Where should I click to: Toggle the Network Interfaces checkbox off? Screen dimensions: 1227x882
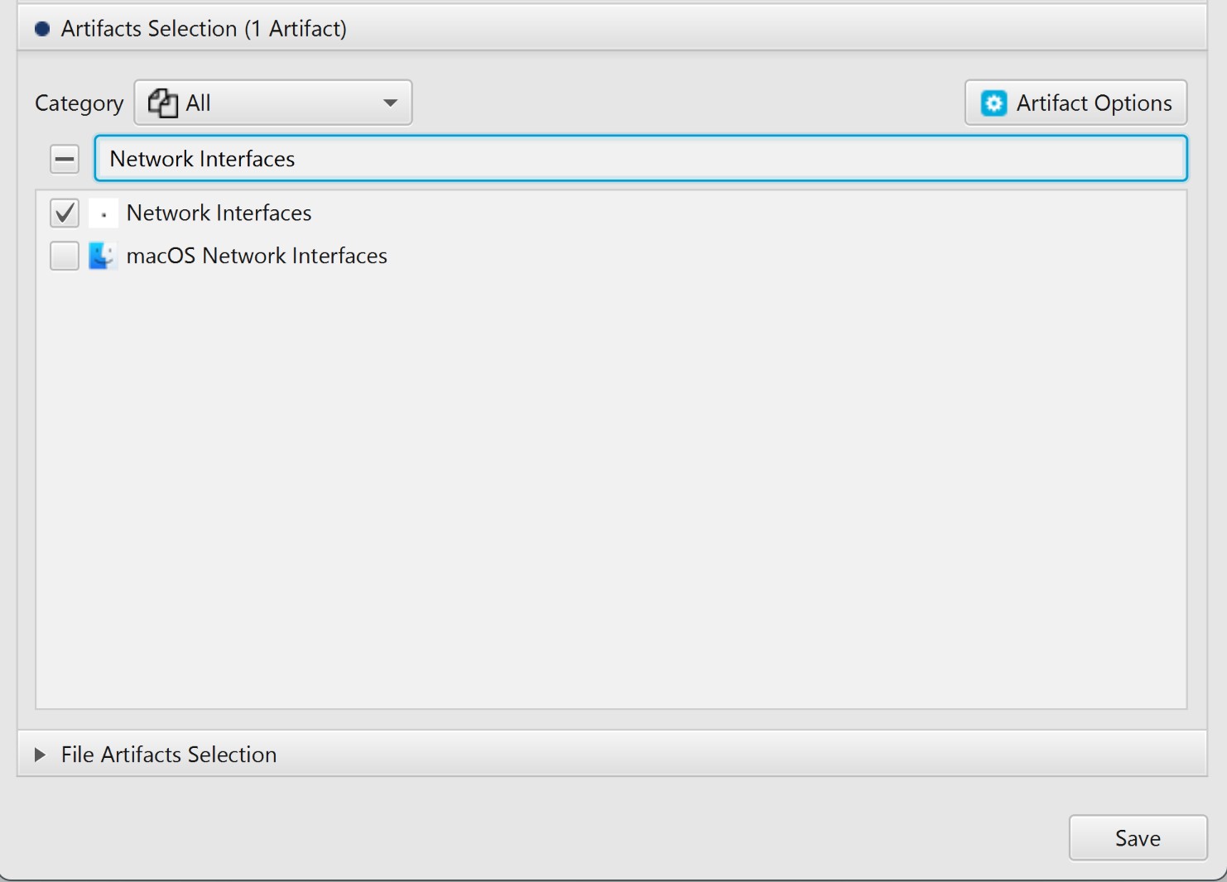coord(64,213)
